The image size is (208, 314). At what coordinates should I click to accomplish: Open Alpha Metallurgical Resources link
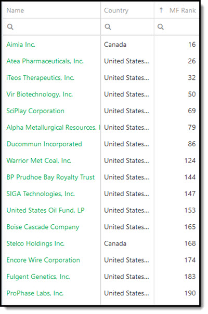(x=53, y=127)
